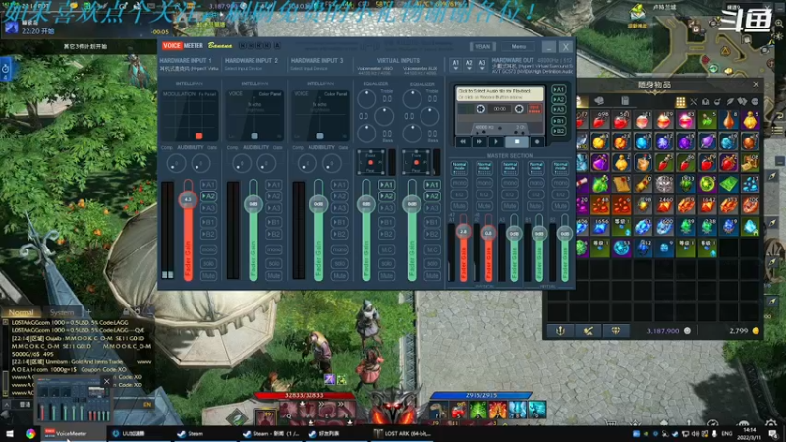This screenshot has width=786, height=442.
Task: Open A2 hardware out device dropdown
Action: (469, 64)
